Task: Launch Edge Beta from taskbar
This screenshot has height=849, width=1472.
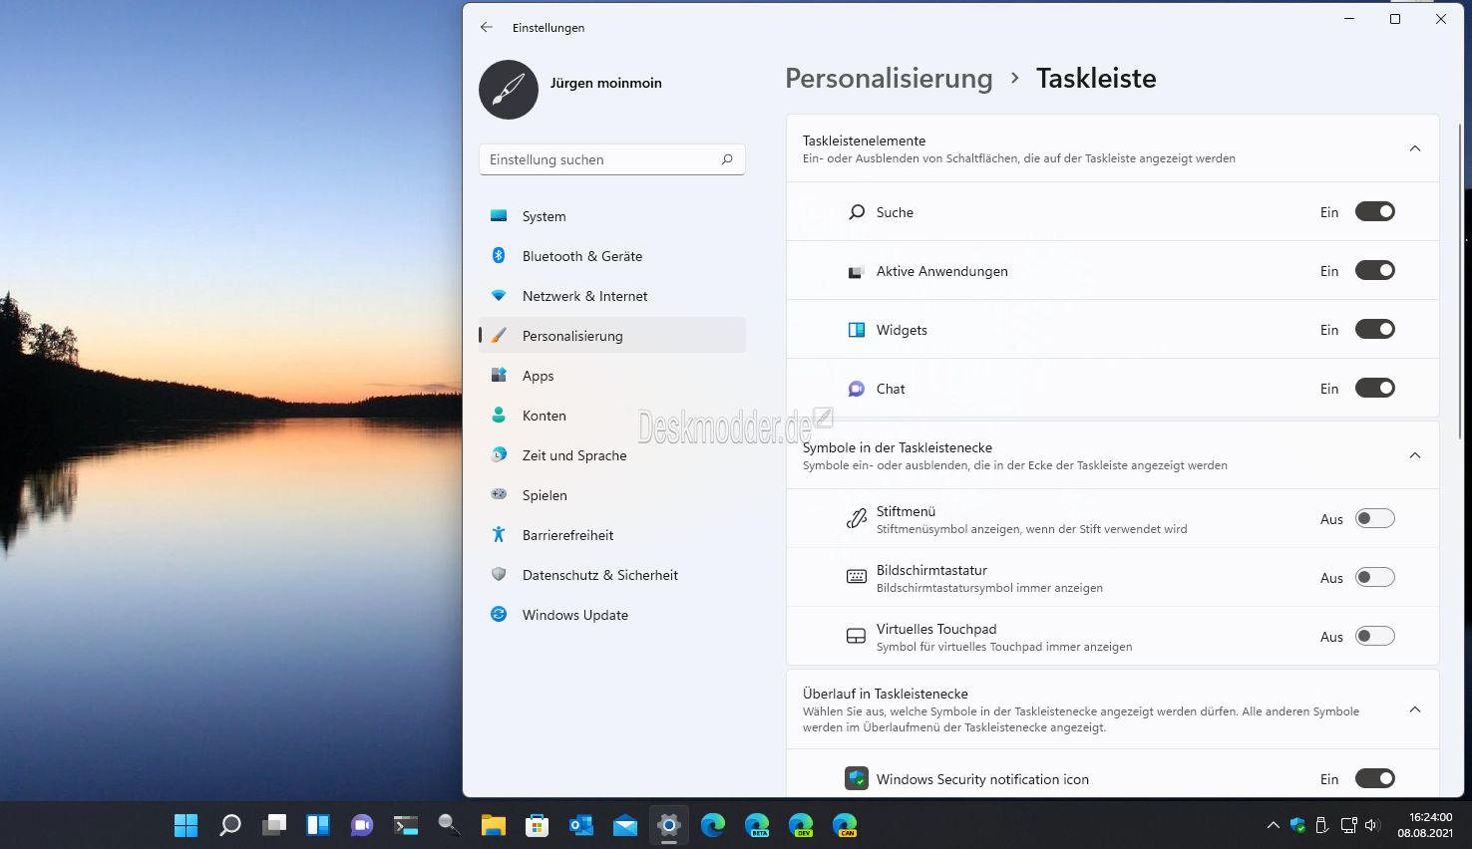Action: 757,825
